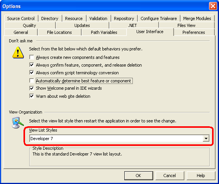
Task: Click the Don't ask me group heading
Action: tap(21, 41)
